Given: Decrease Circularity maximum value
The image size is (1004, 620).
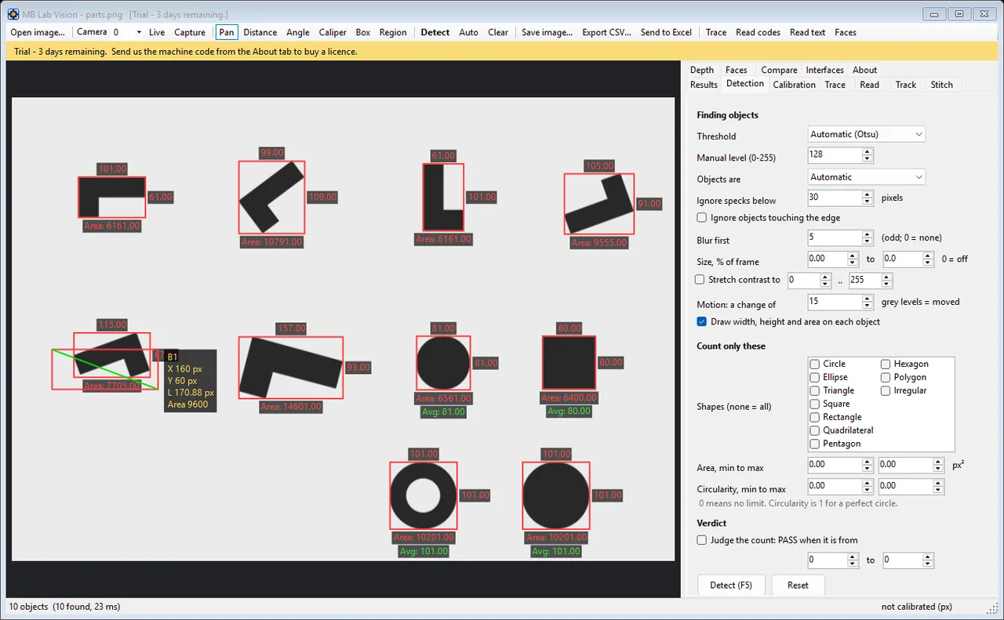Looking at the screenshot, I should pyautogui.click(x=939, y=491).
